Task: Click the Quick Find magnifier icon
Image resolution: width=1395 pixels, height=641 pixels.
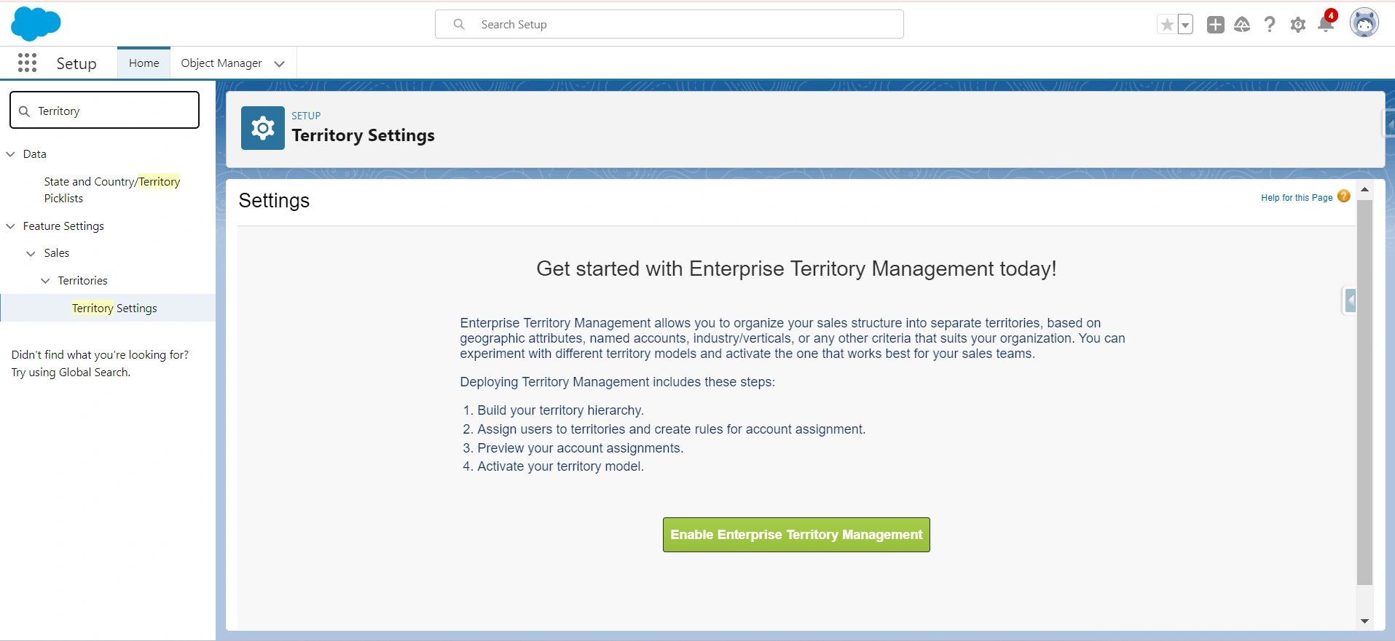Action: tap(24, 111)
